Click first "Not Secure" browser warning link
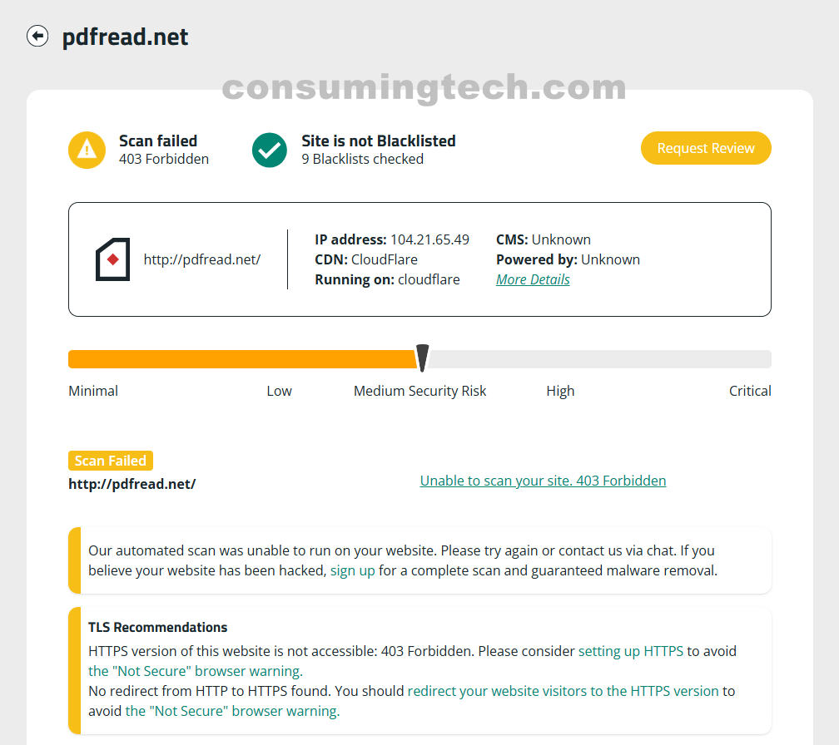This screenshot has width=839, height=745. click(x=196, y=671)
